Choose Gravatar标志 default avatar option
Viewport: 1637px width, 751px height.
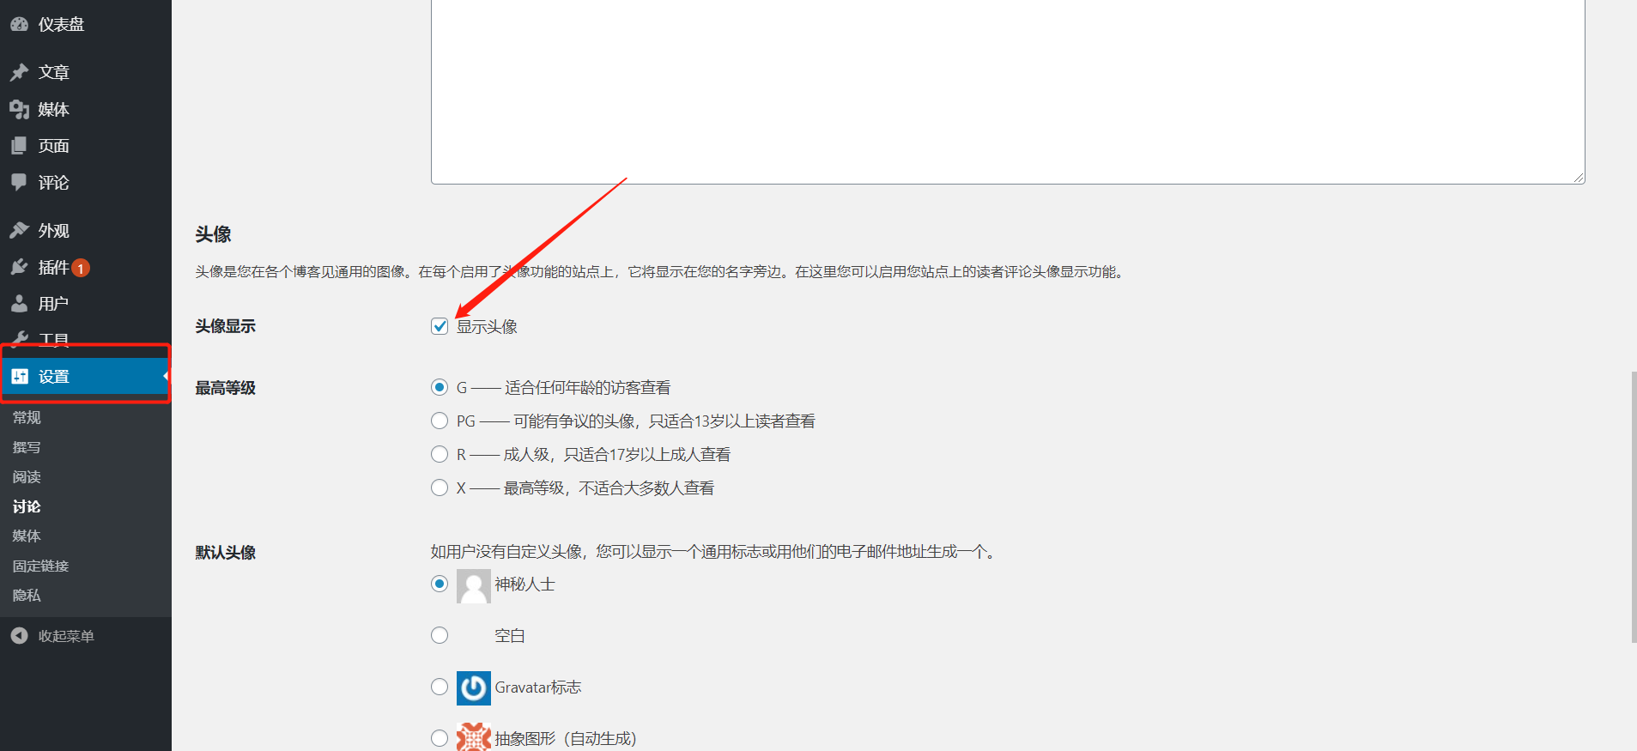point(440,687)
